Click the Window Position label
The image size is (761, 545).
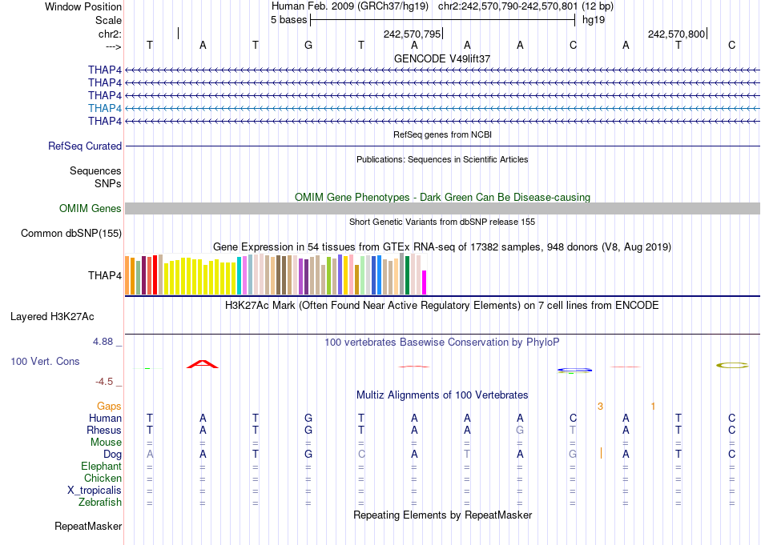83,6
